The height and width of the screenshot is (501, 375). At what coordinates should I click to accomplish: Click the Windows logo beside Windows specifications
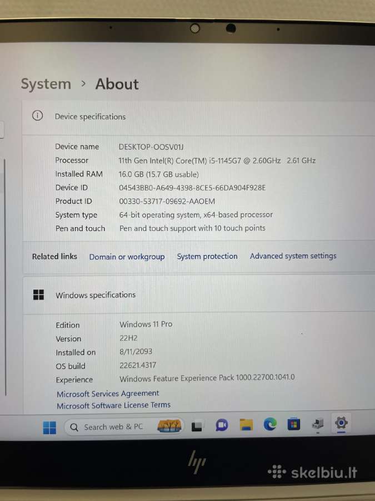[x=38, y=294]
